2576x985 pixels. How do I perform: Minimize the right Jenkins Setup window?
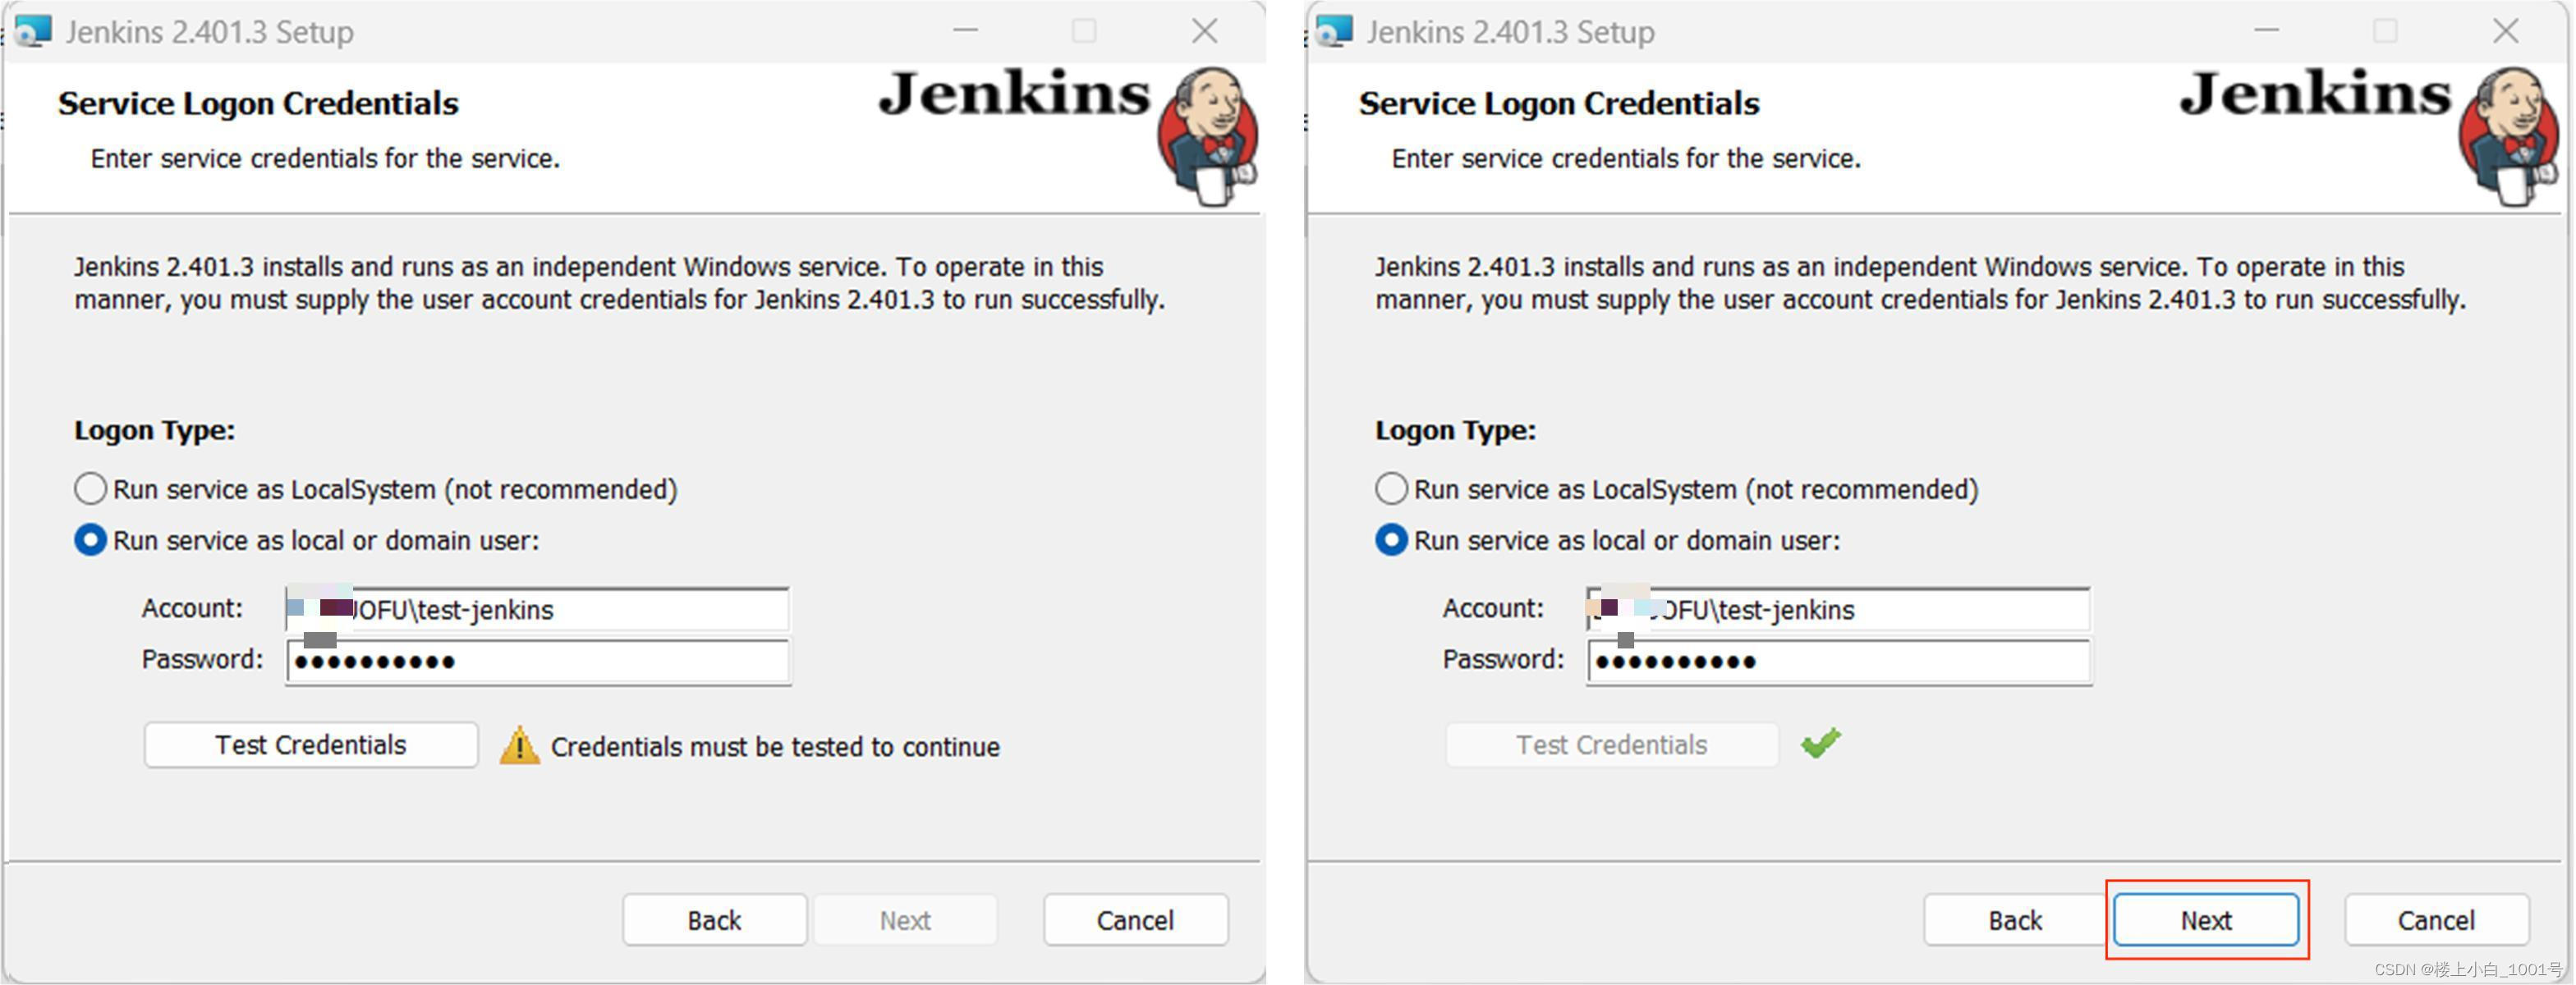tap(2266, 31)
